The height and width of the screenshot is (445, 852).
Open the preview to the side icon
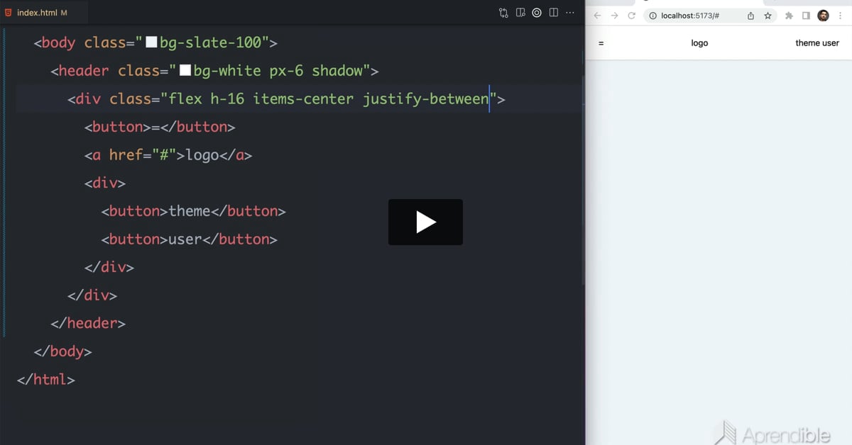click(x=520, y=13)
